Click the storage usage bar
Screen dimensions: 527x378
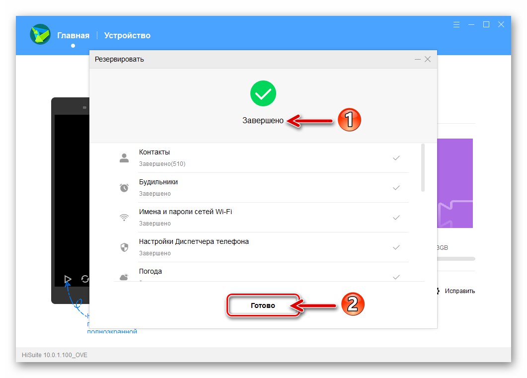coord(456,259)
